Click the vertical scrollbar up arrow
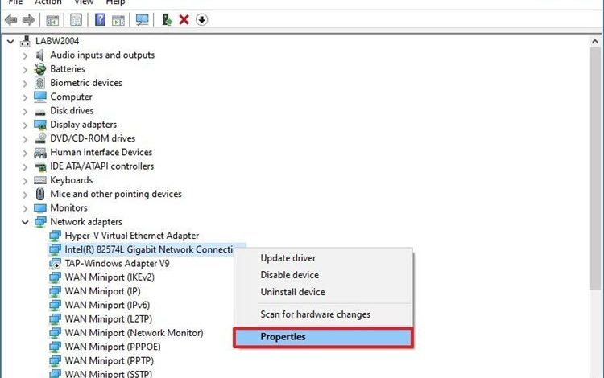Image resolution: width=604 pixels, height=378 pixels. pos(595,42)
